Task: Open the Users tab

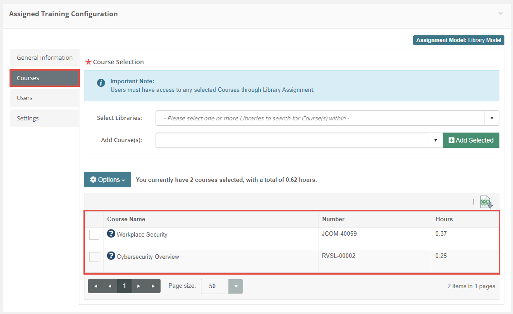Action: coord(44,98)
